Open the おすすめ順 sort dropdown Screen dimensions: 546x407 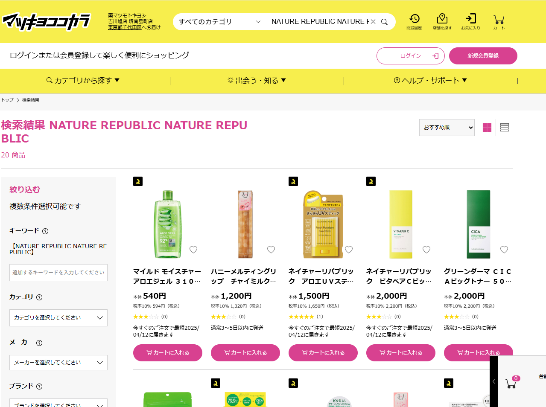447,128
